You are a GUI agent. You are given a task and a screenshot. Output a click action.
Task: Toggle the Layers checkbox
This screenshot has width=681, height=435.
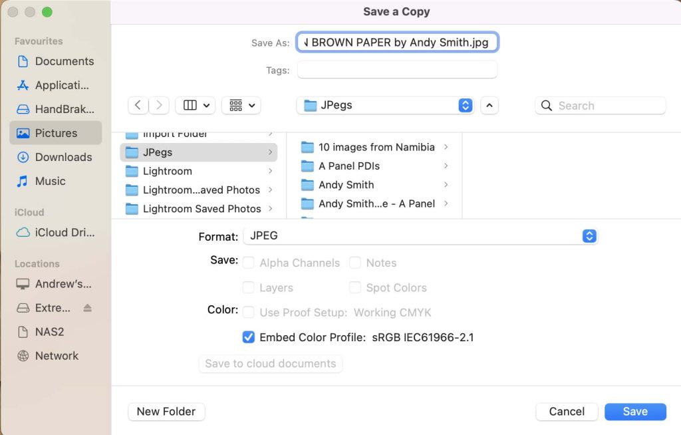coord(249,287)
